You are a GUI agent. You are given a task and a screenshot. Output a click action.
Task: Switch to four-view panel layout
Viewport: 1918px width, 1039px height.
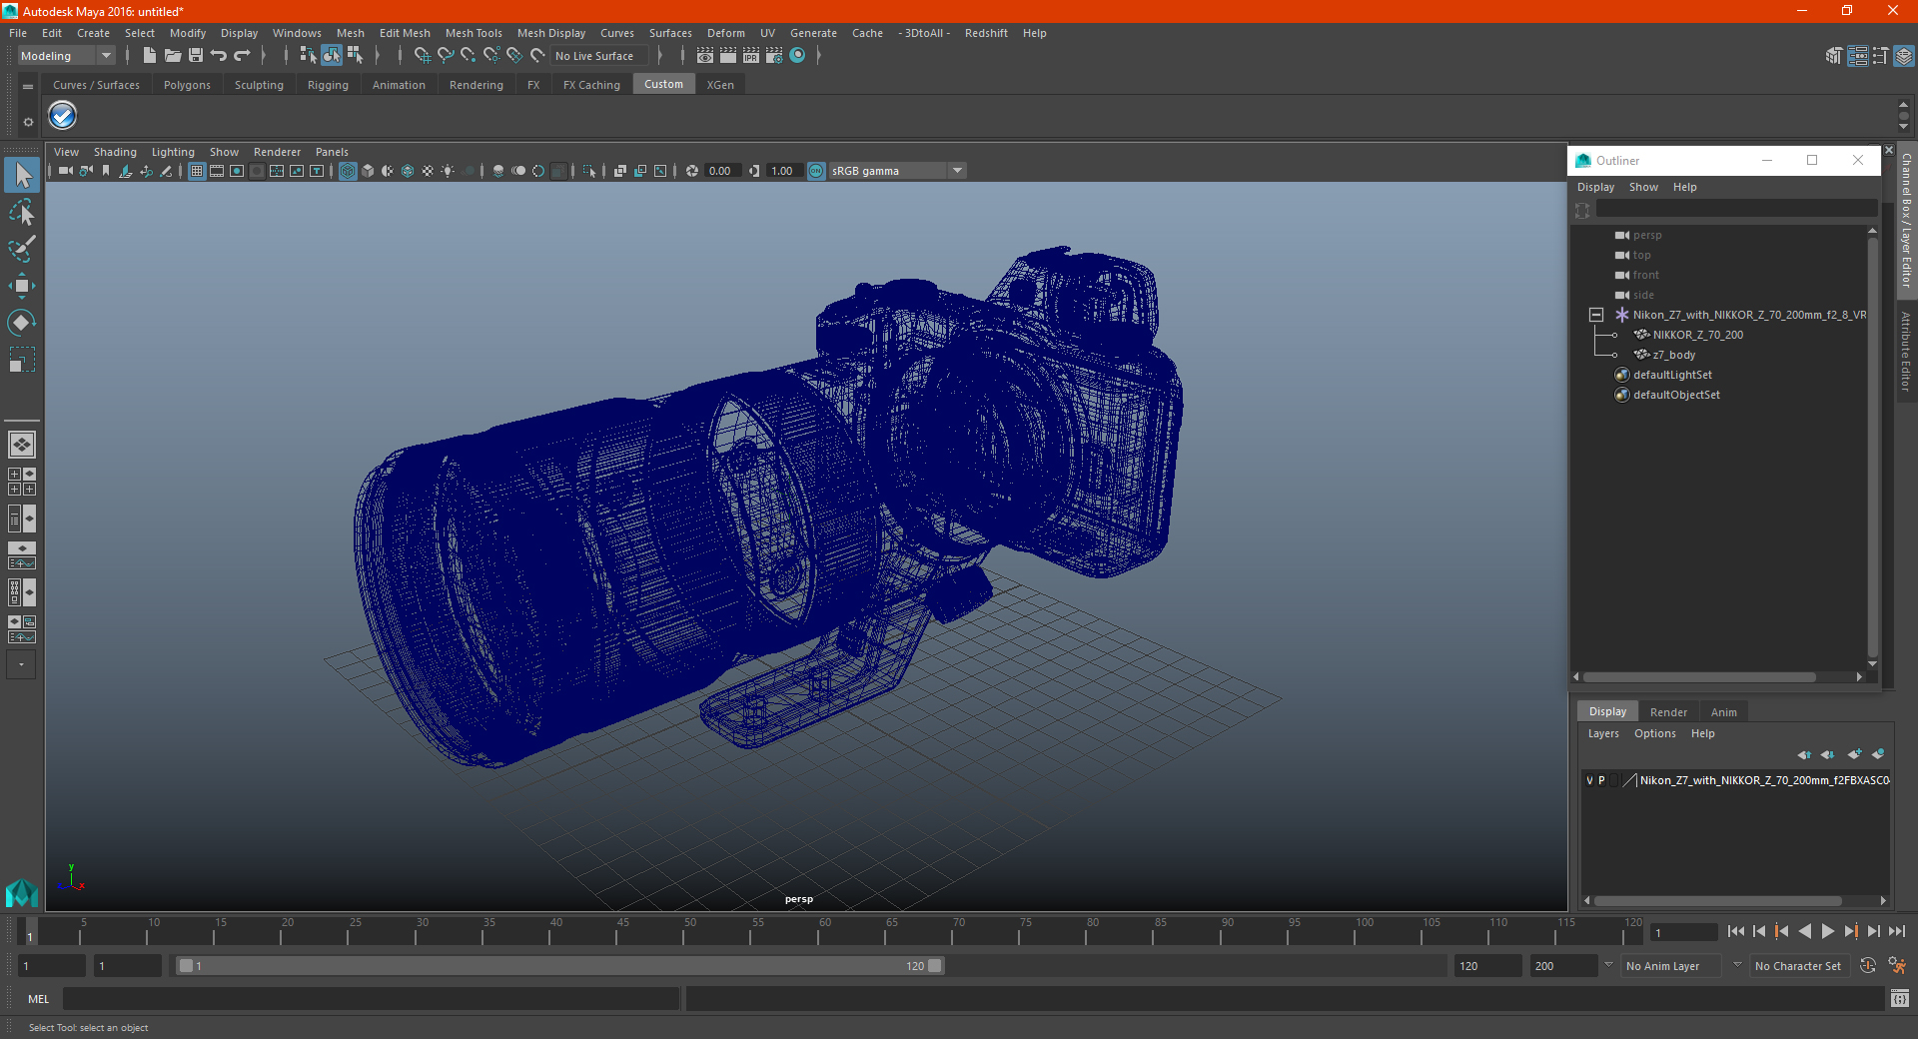coord(21,482)
